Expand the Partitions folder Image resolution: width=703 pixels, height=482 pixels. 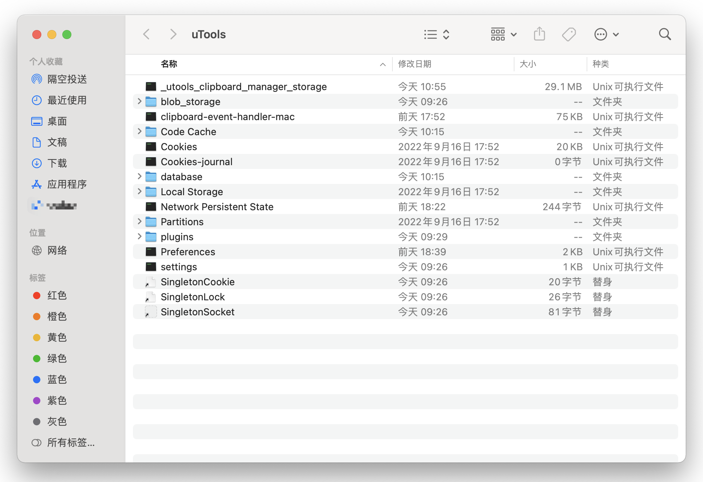[x=139, y=221]
